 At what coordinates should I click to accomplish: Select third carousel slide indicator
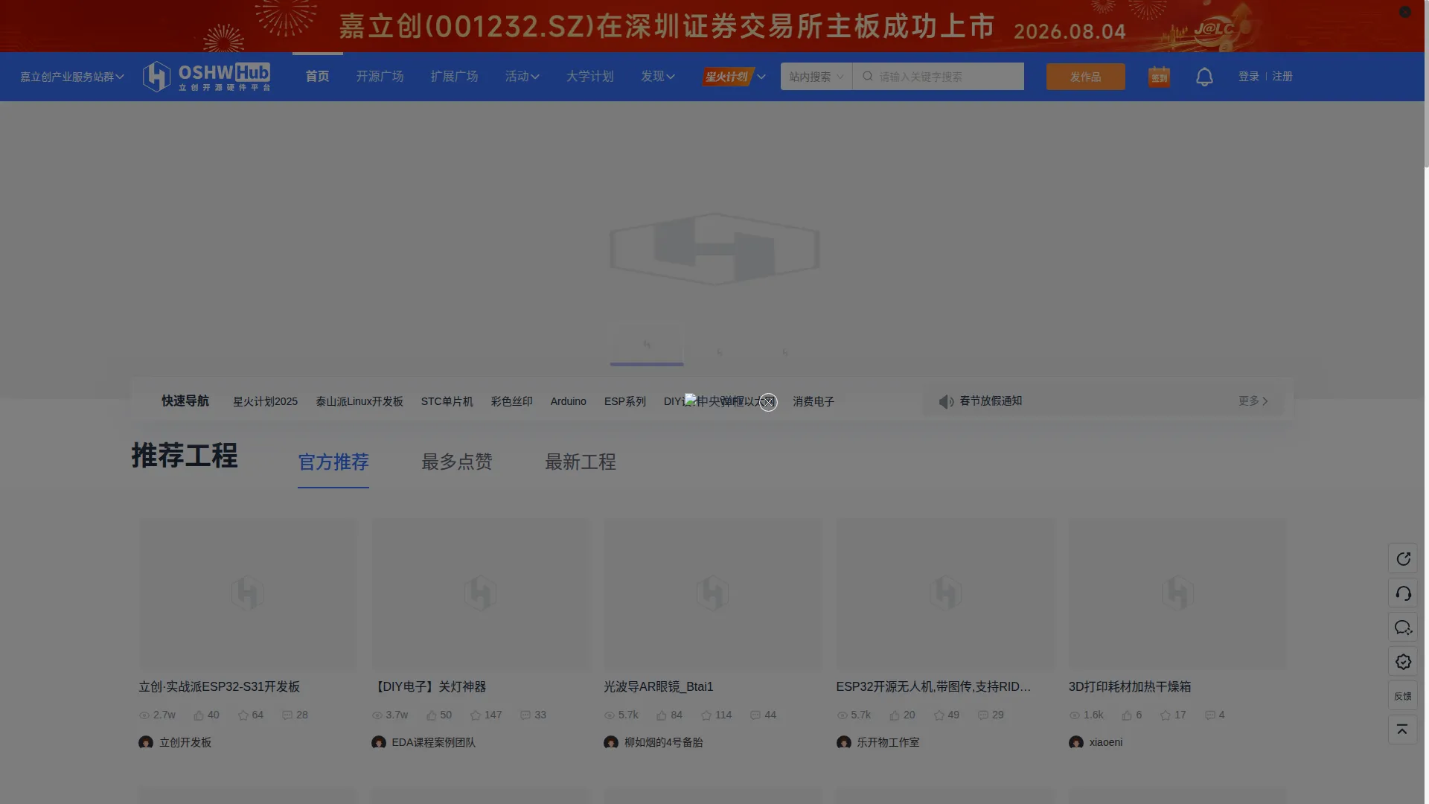785,351
